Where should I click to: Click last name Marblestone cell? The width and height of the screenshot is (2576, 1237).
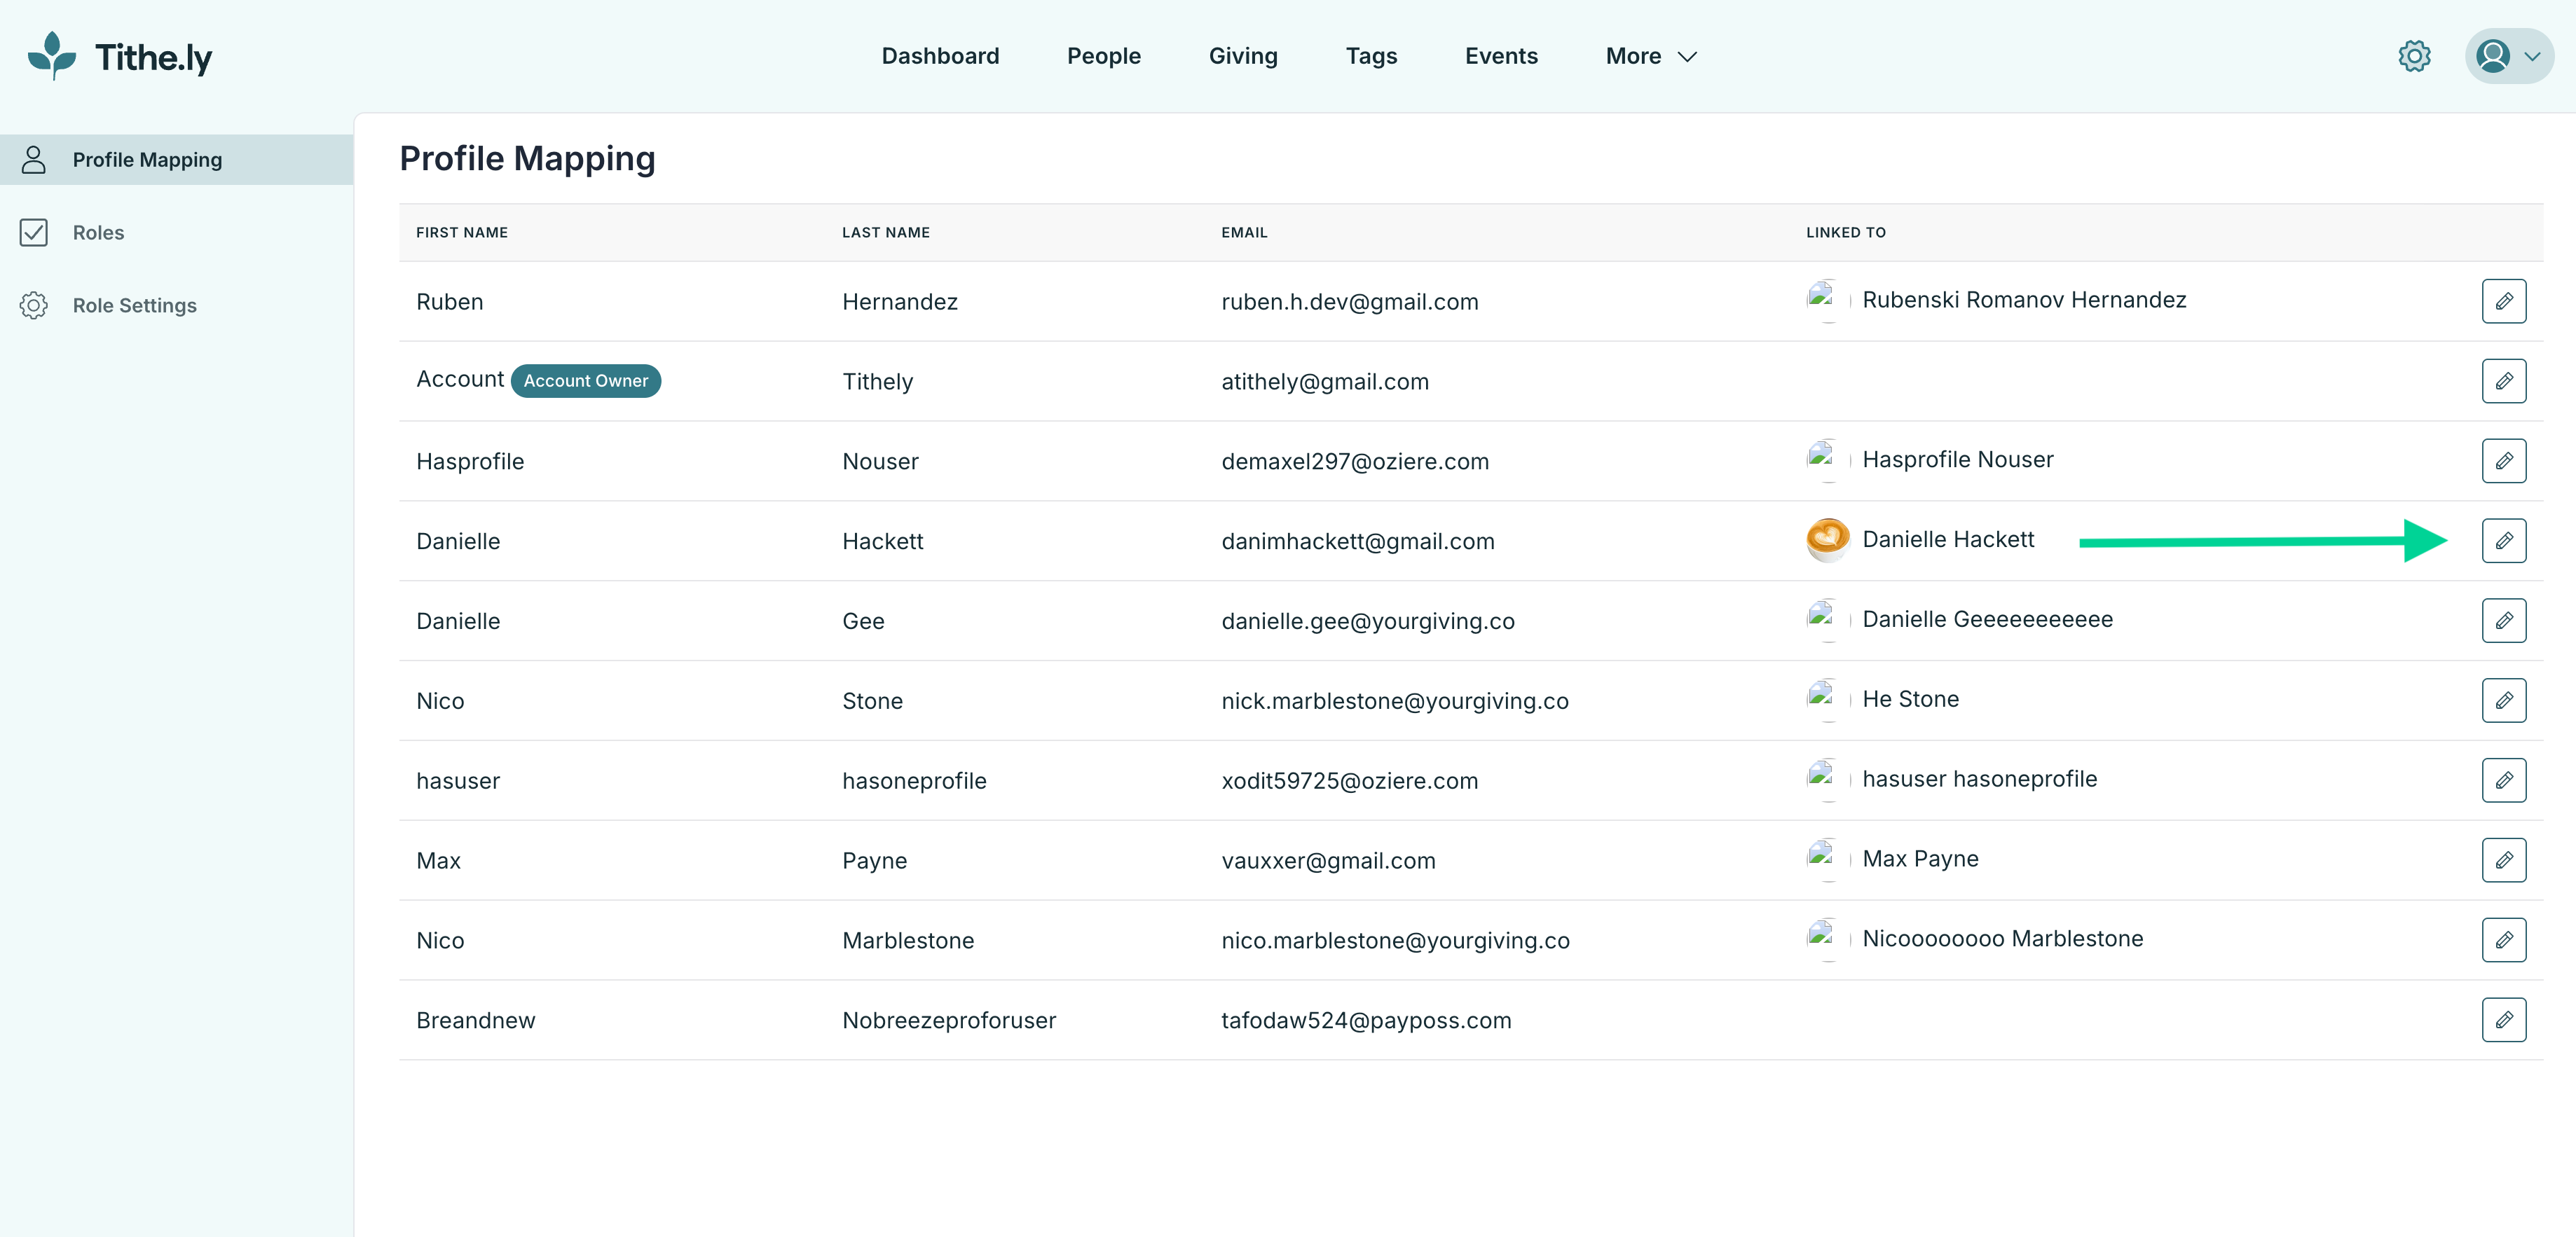pyautogui.click(x=907, y=941)
